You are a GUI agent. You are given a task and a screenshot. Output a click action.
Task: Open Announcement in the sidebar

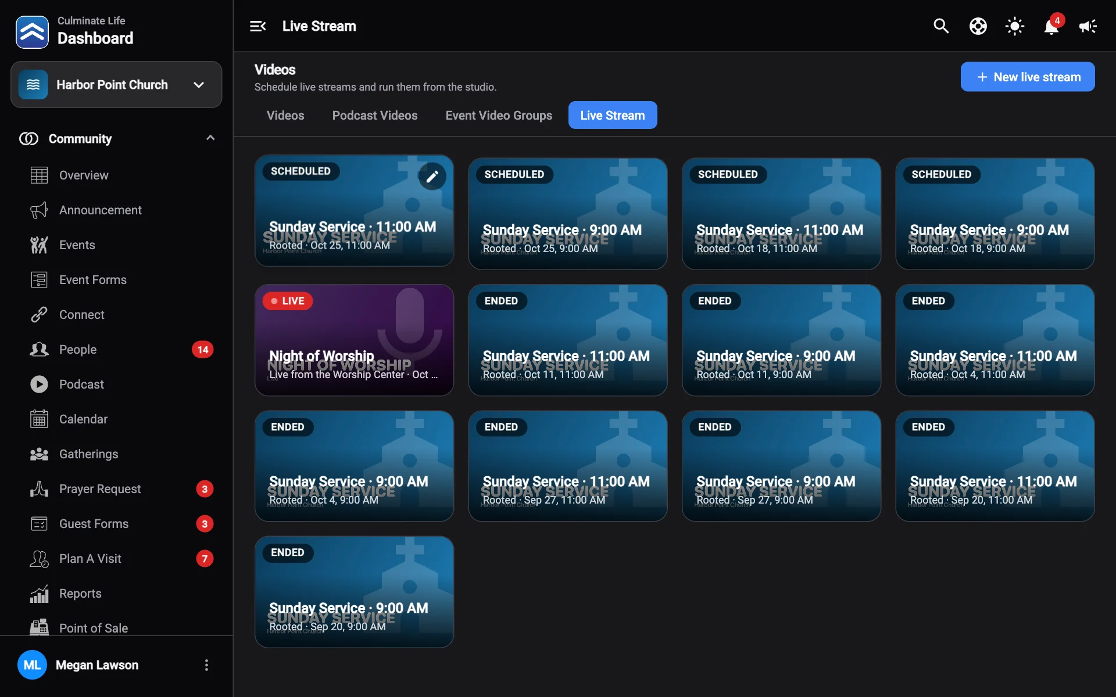[116, 210]
